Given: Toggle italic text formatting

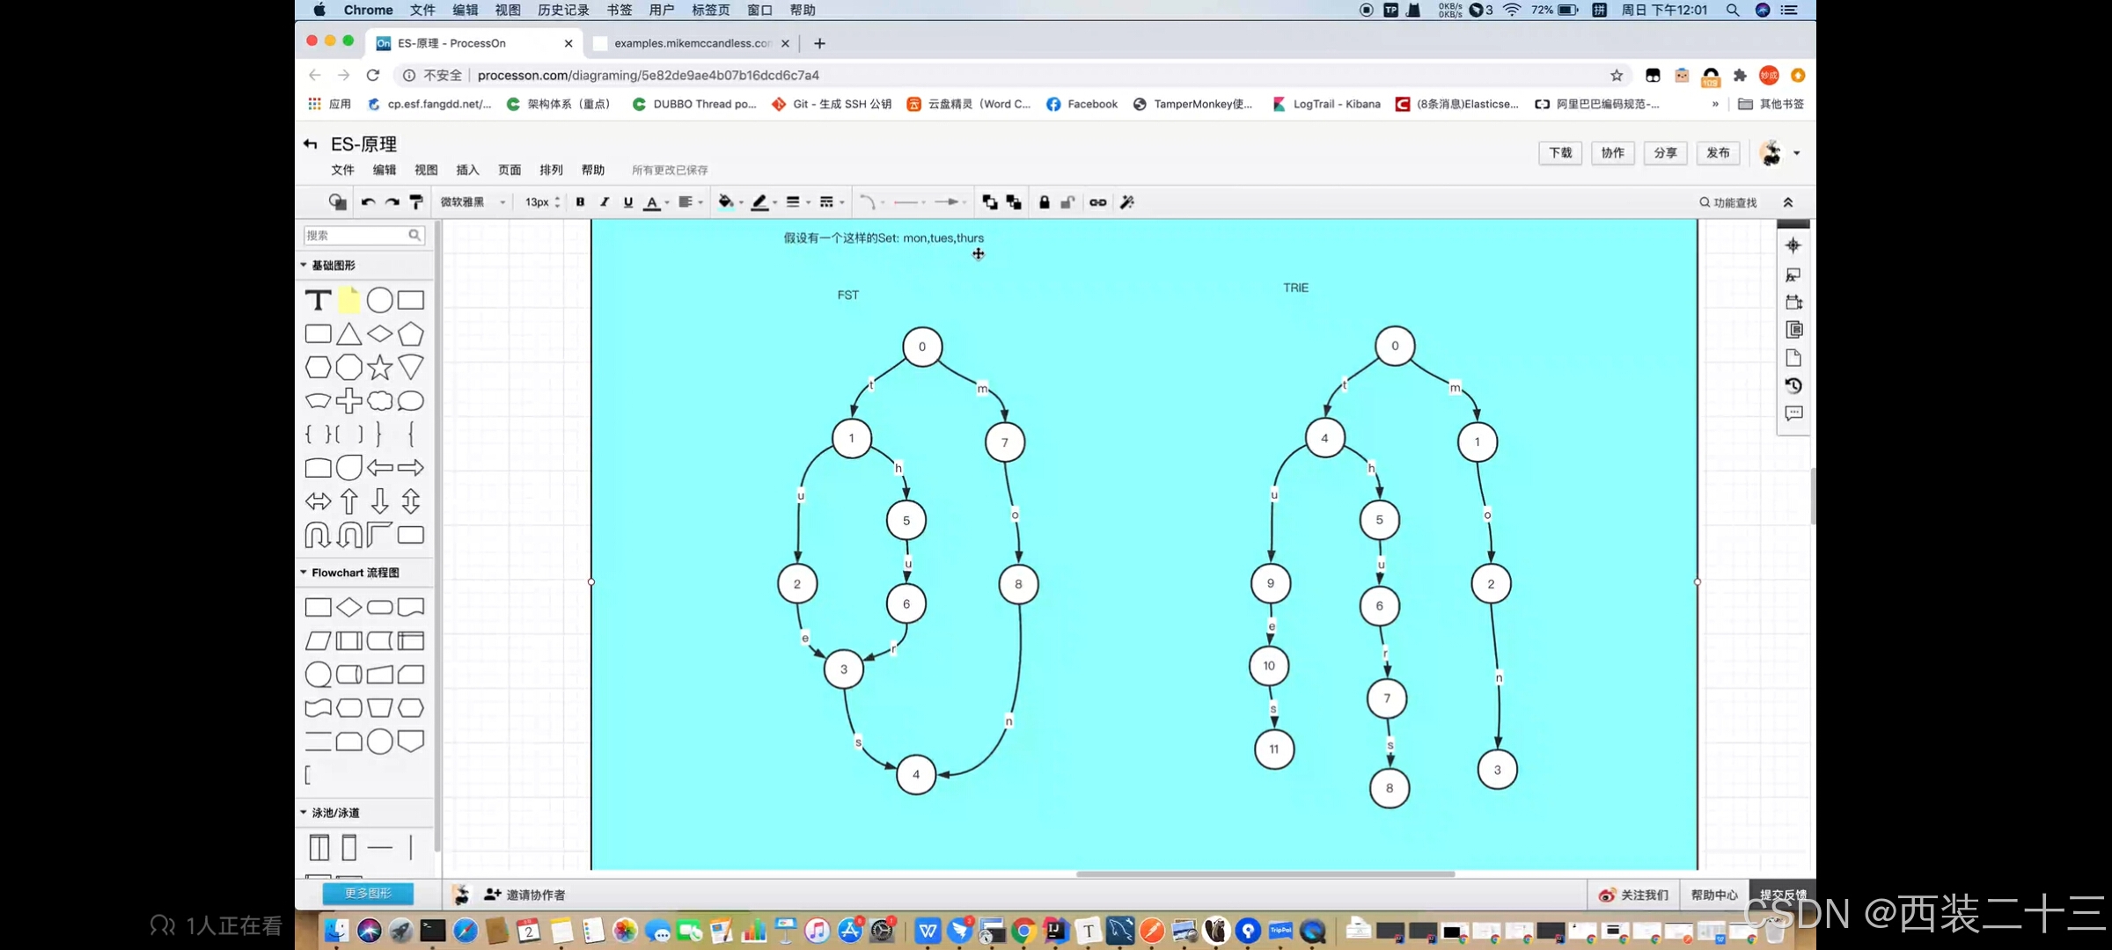Looking at the screenshot, I should (604, 202).
